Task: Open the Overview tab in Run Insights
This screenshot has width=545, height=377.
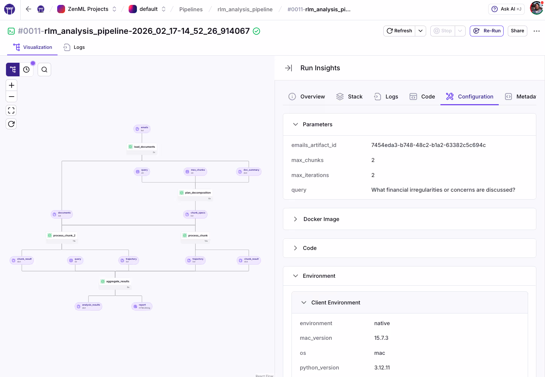Action: point(307,97)
